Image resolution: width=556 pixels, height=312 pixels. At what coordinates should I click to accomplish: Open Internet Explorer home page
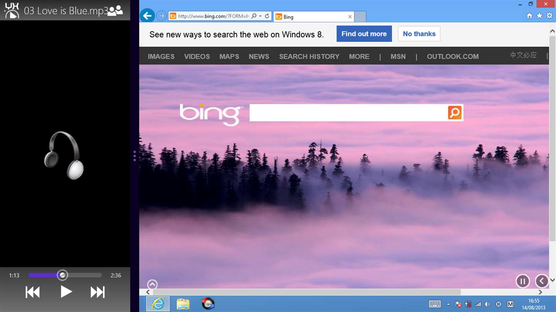[529, 16]
